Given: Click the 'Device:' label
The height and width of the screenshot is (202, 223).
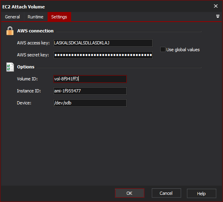Looking at the screenshot, I should pyautogui.click(x=24, y=103).
